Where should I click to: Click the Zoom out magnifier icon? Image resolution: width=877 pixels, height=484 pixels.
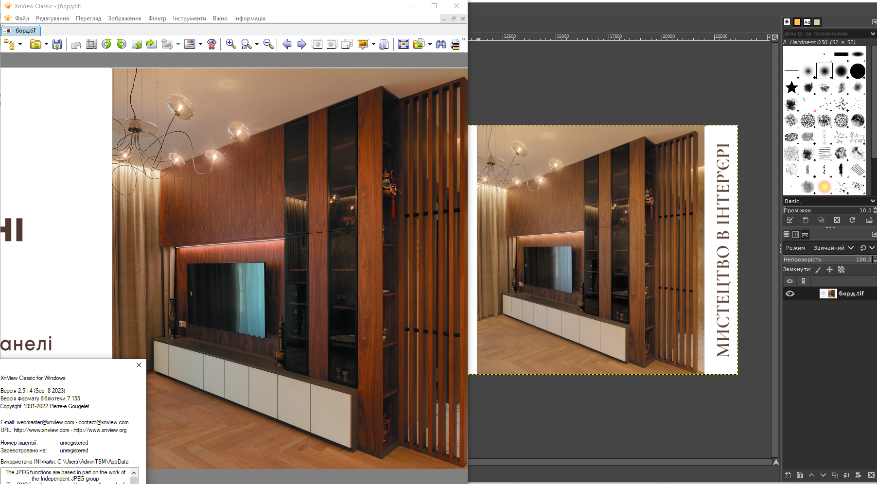pos(268,44)
